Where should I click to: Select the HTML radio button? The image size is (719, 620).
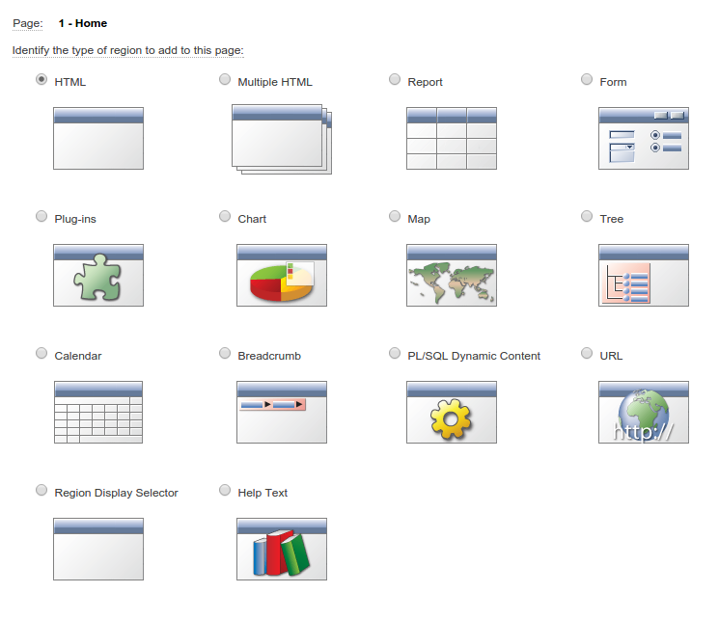[x=41, y=79]
